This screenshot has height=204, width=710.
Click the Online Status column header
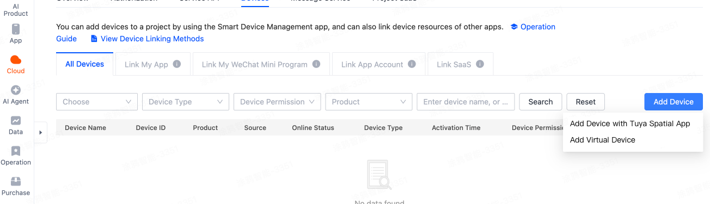313,128
